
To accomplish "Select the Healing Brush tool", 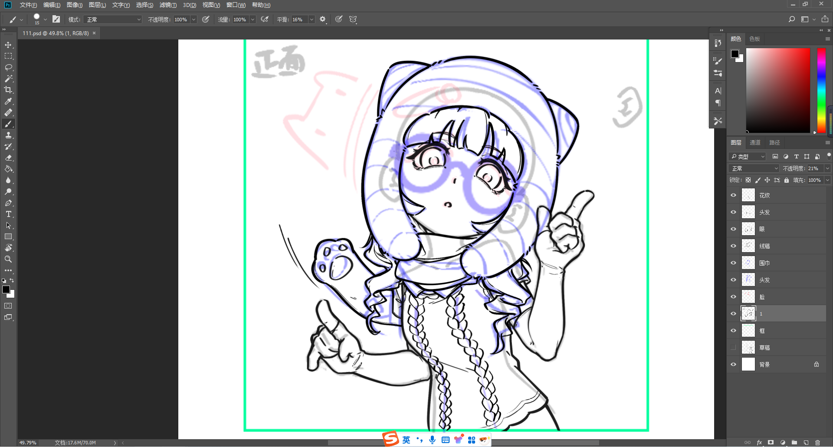I will click(8, 112).
